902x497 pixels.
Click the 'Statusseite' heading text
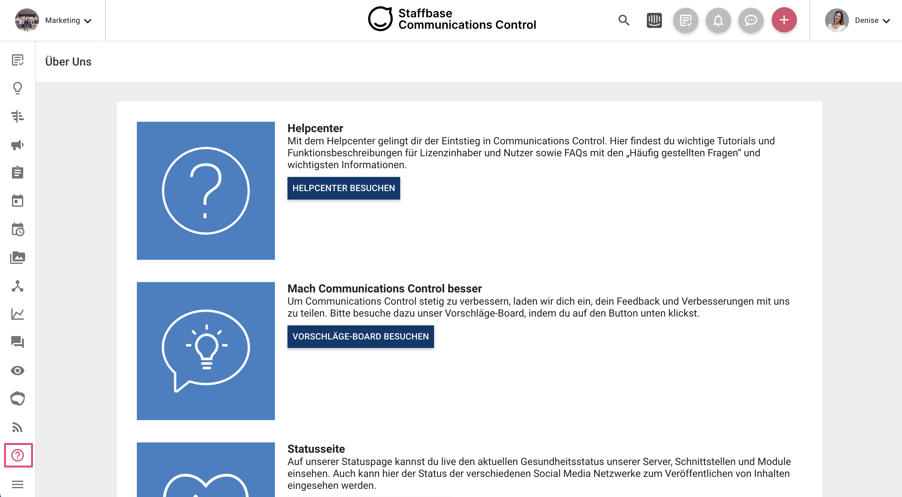[316, 449]
